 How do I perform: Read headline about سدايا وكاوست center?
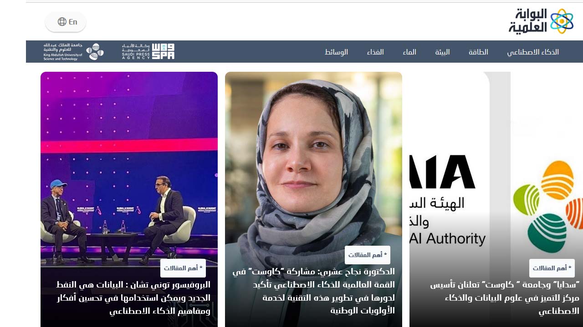pyautogui.click(x=505, y=298)
